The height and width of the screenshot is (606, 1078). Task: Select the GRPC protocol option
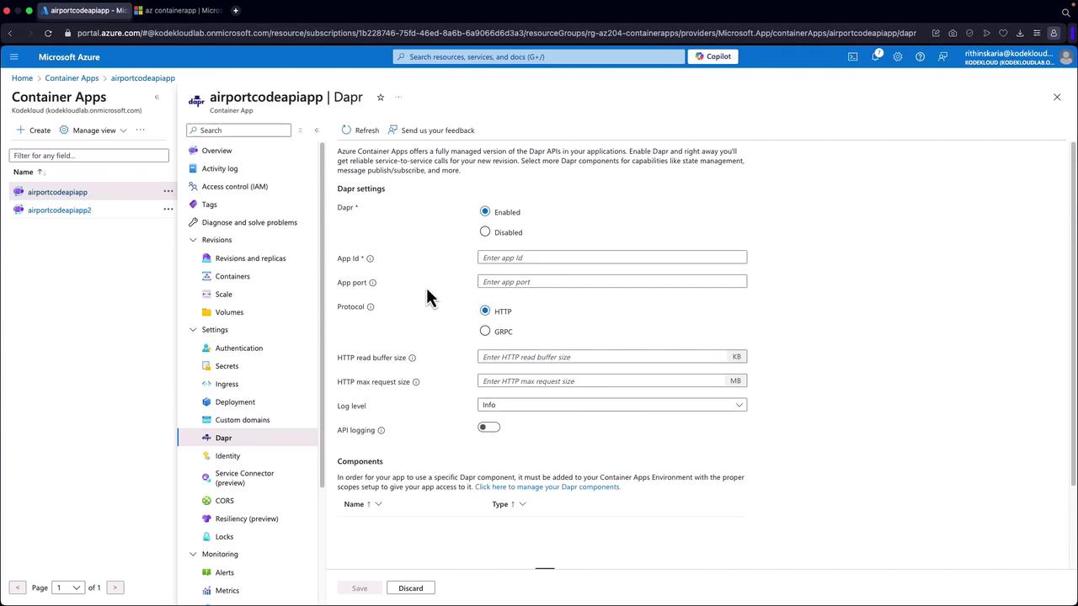(485, 331)
